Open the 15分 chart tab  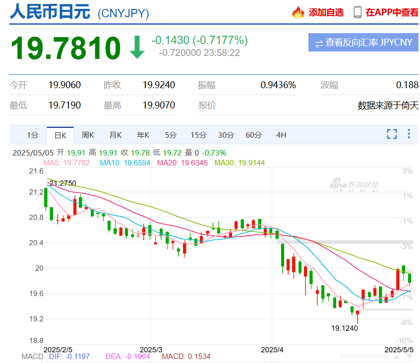coord(198,135)
